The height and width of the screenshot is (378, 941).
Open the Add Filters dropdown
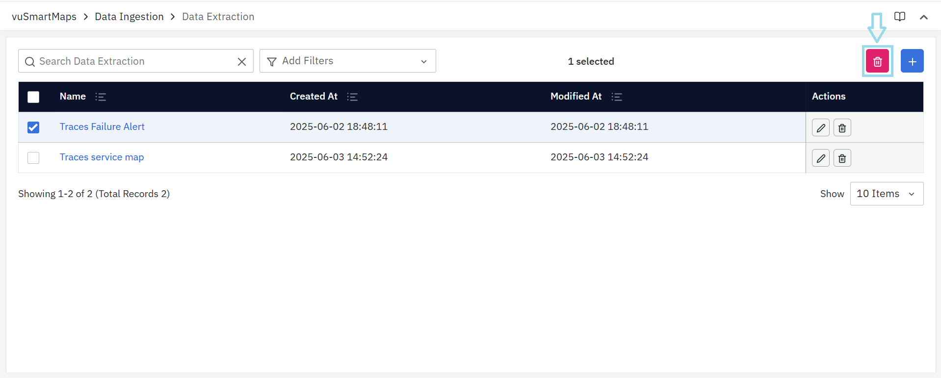[x=347, y=61]
